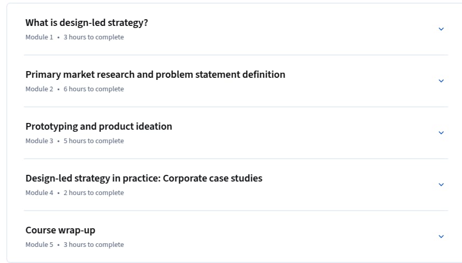Expand the Corporate case studies chevron arrow
This screenshot has height=263, width=462.
click(x=441, y=184)
